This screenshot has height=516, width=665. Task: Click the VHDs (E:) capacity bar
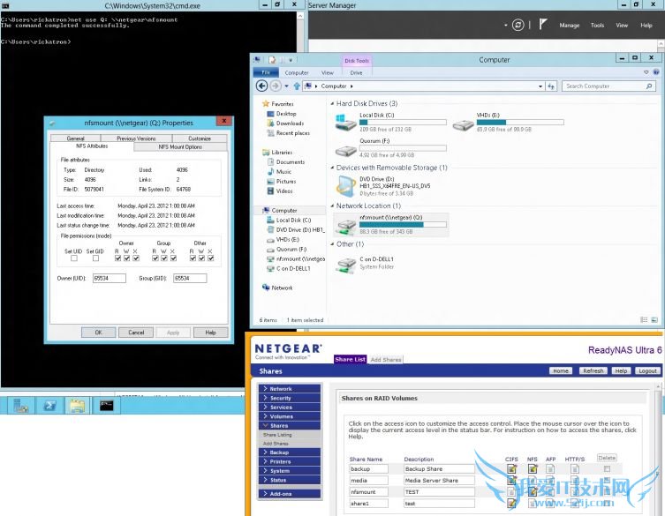tap(520, 122)
